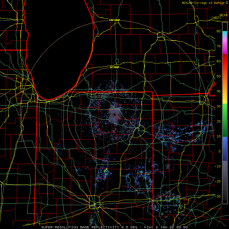229x229 pixels.
Task: Select the 10 value on dBZ scale
Action: point(219,136)
